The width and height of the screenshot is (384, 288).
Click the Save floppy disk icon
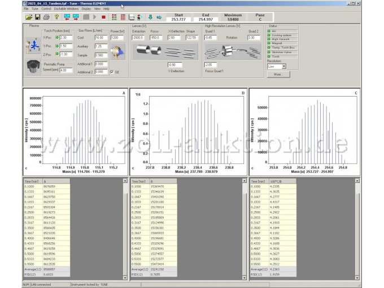(37, 17)
